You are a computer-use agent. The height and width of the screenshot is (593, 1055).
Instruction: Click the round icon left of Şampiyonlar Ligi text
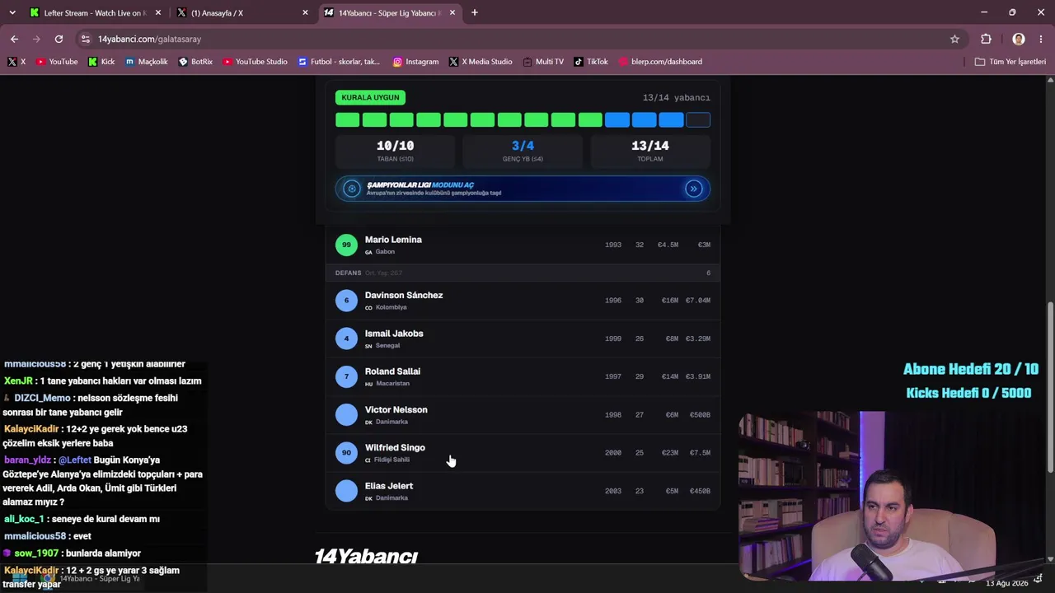352,189
